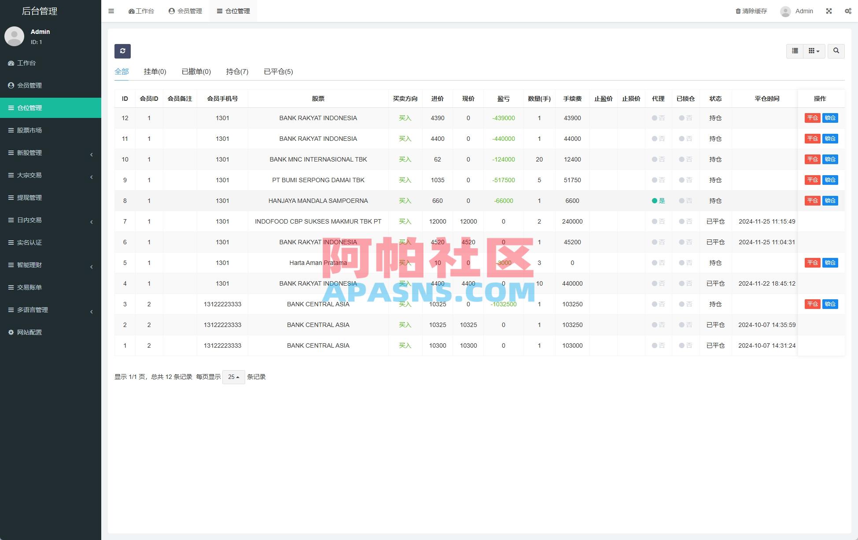The height and width of the screenshot is (540, 858).
Task: Click the refresh icon above the table
Action: [123, 51]
